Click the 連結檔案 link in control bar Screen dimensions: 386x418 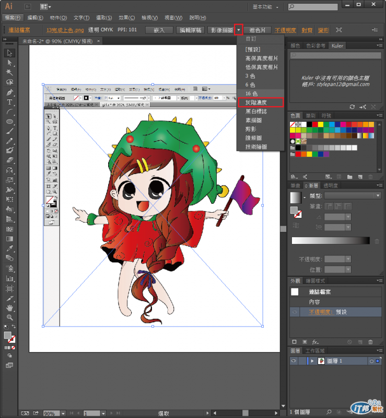click(19, 30)
